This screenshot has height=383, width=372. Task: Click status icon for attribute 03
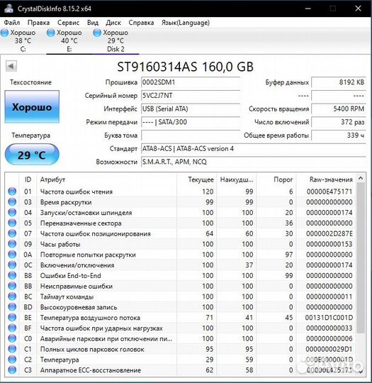pyautogui.click(x=12, y=201)
